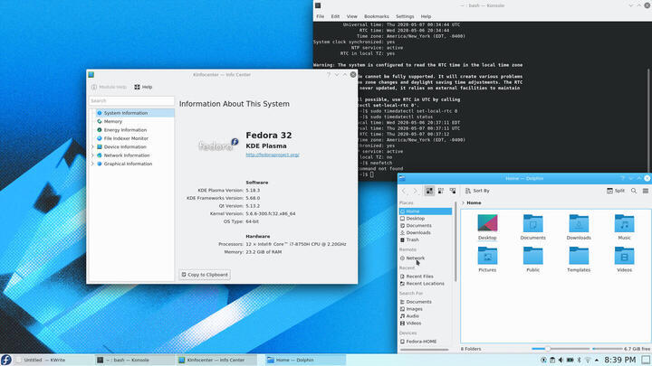Open Konsole's Bookmarks menu
Screen dimensions: 652x366
coord(377,16)
